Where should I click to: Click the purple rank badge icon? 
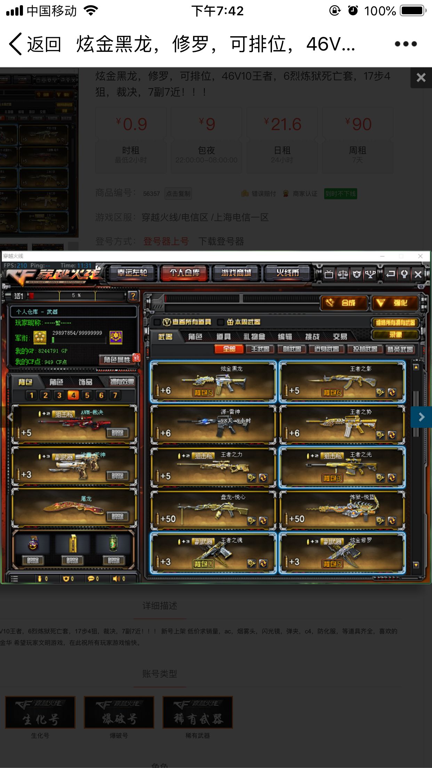(x=116, y=337)
